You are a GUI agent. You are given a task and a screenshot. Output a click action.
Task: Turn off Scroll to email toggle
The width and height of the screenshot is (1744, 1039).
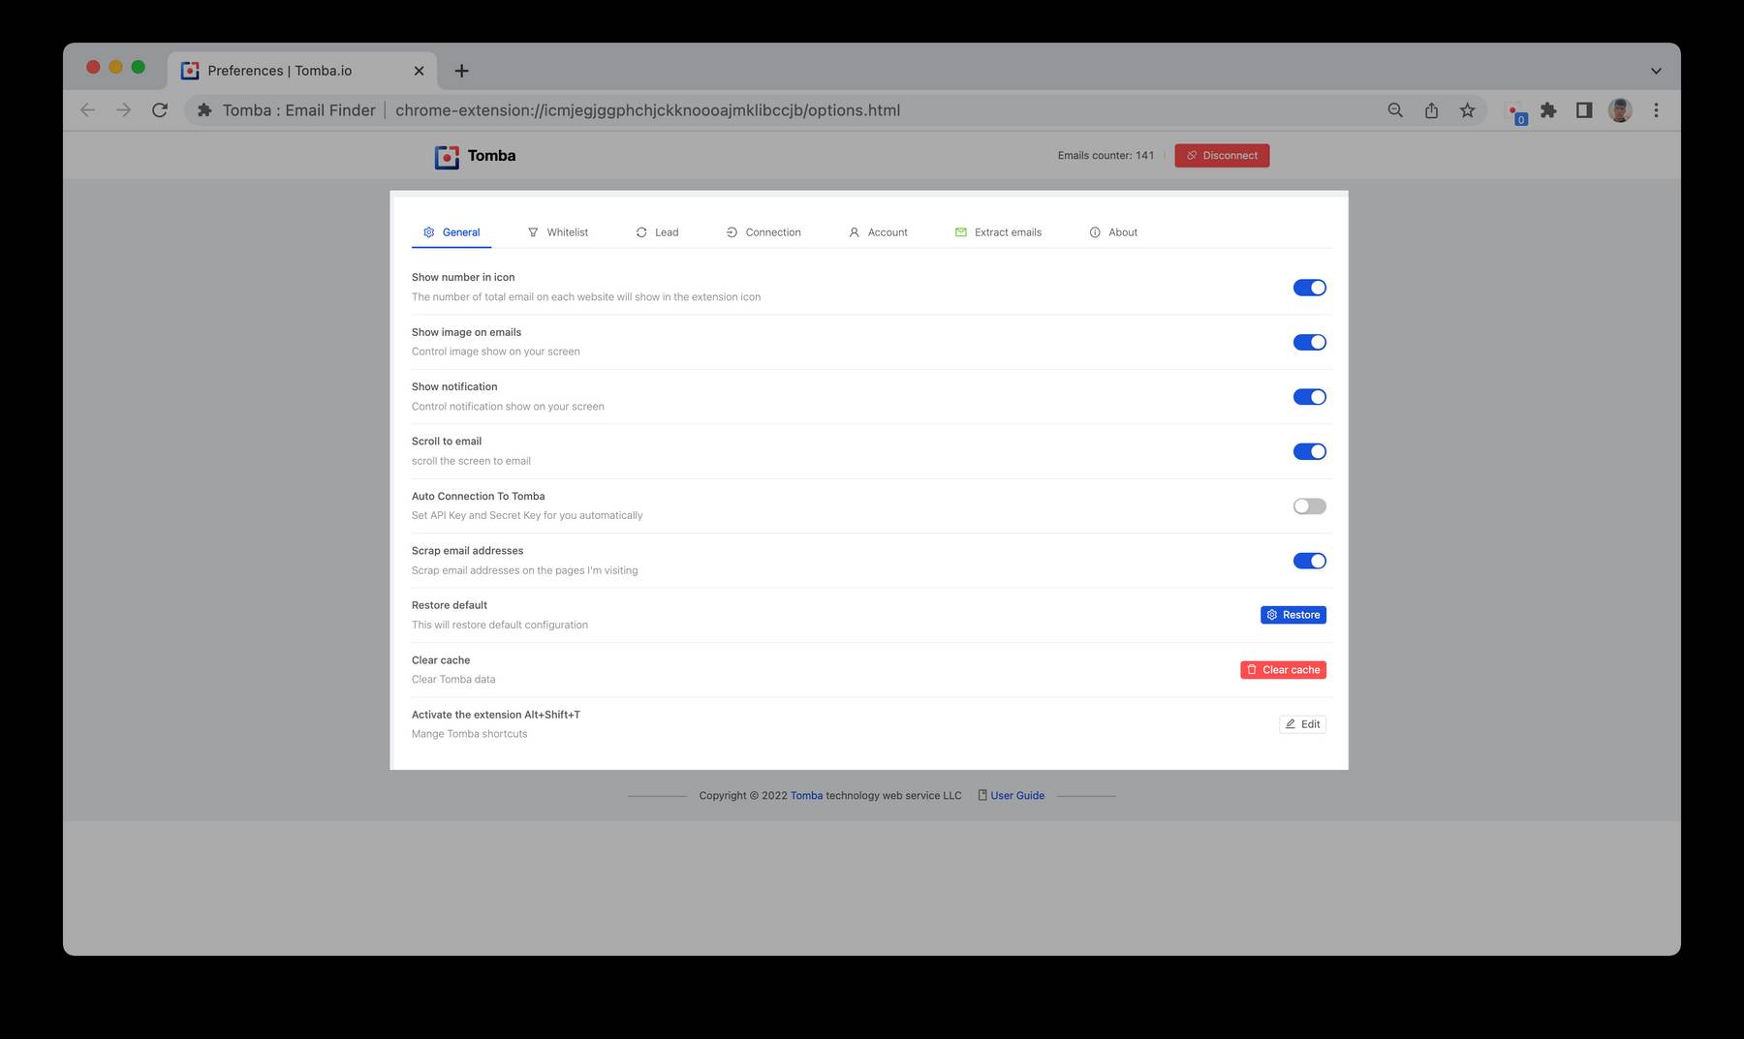click(x=1309, y=451)
